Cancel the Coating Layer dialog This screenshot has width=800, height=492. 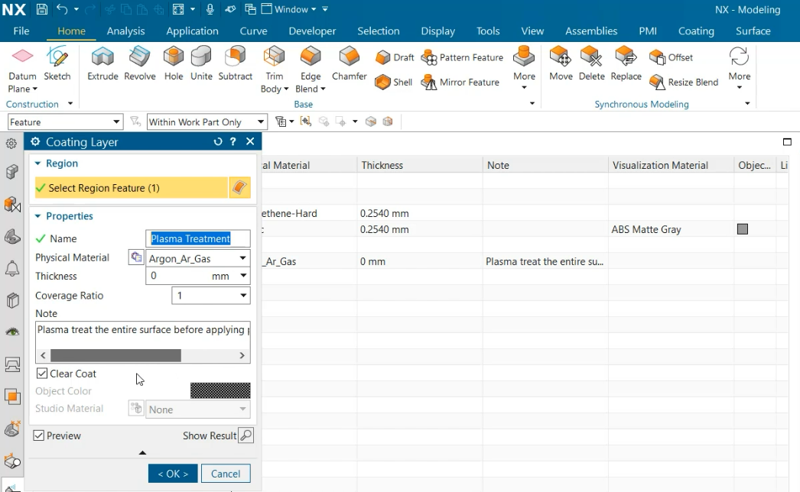point(226,474)
